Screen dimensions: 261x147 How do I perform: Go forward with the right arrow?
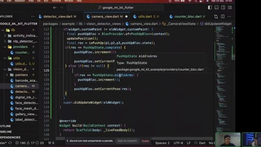tap(62, 8)
